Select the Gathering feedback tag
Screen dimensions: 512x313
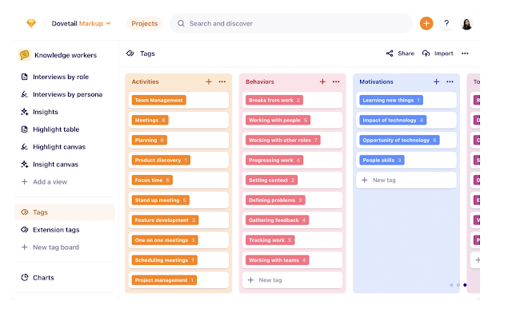pos(278,220)
